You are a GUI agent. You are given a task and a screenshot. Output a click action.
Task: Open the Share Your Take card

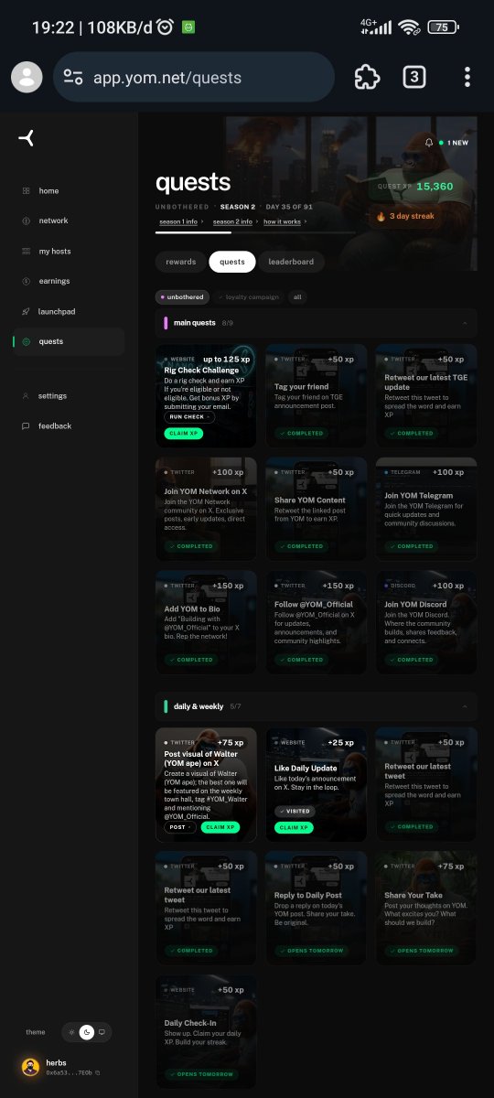point(426,908)
